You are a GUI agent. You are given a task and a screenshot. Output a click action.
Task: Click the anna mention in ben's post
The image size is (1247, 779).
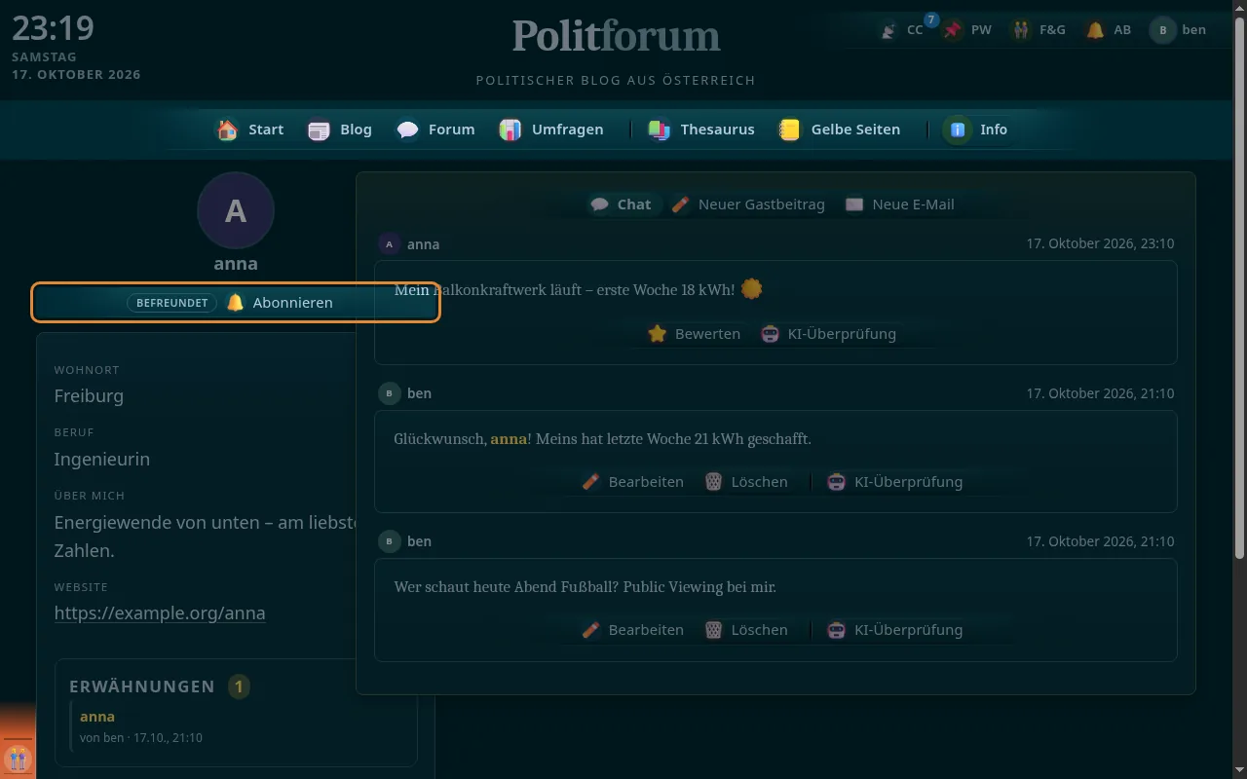pyautogui.click(x=509, y=439)
